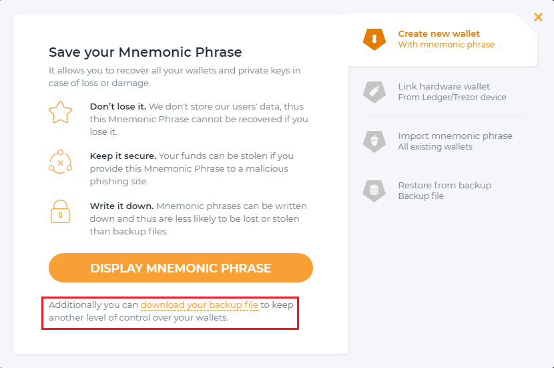Click the All existing wallets subtitle
The width and height of the screenshot is (554, 368).
click(x=435, y=147)
